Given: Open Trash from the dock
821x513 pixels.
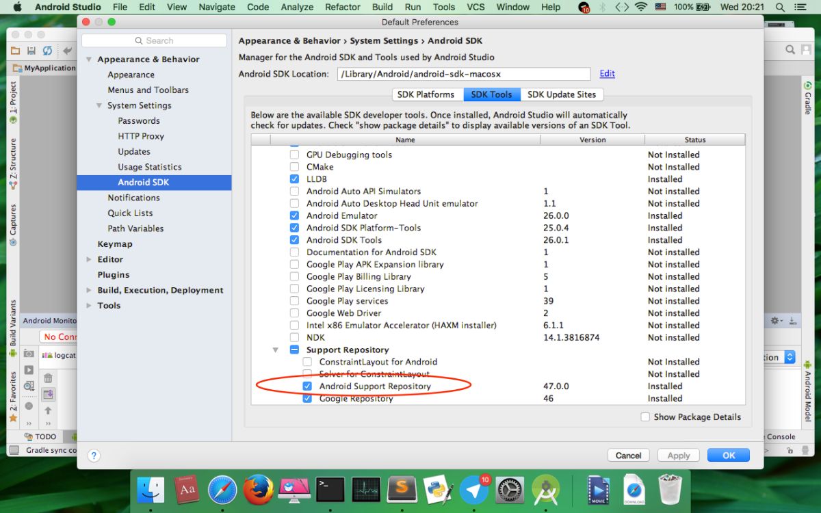Looking at the screenshot, I should [670, 490].
